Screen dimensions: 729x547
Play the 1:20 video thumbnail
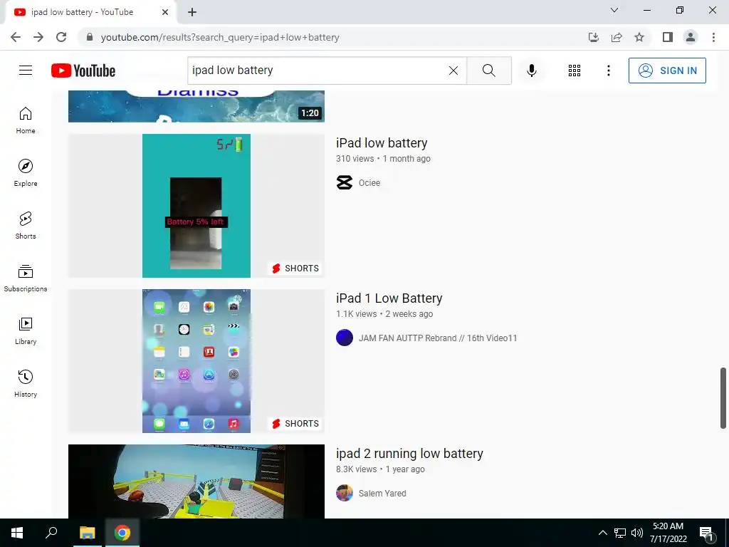coord(196,107)
